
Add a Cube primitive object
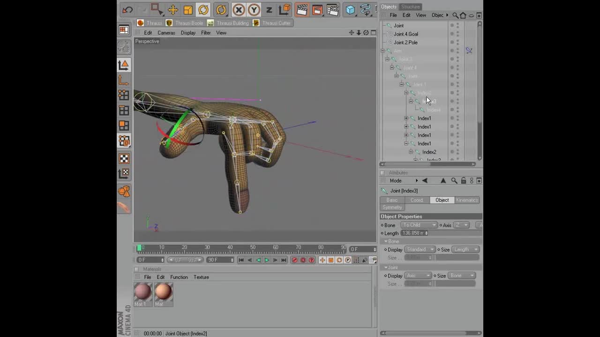(x=350, y=10)
